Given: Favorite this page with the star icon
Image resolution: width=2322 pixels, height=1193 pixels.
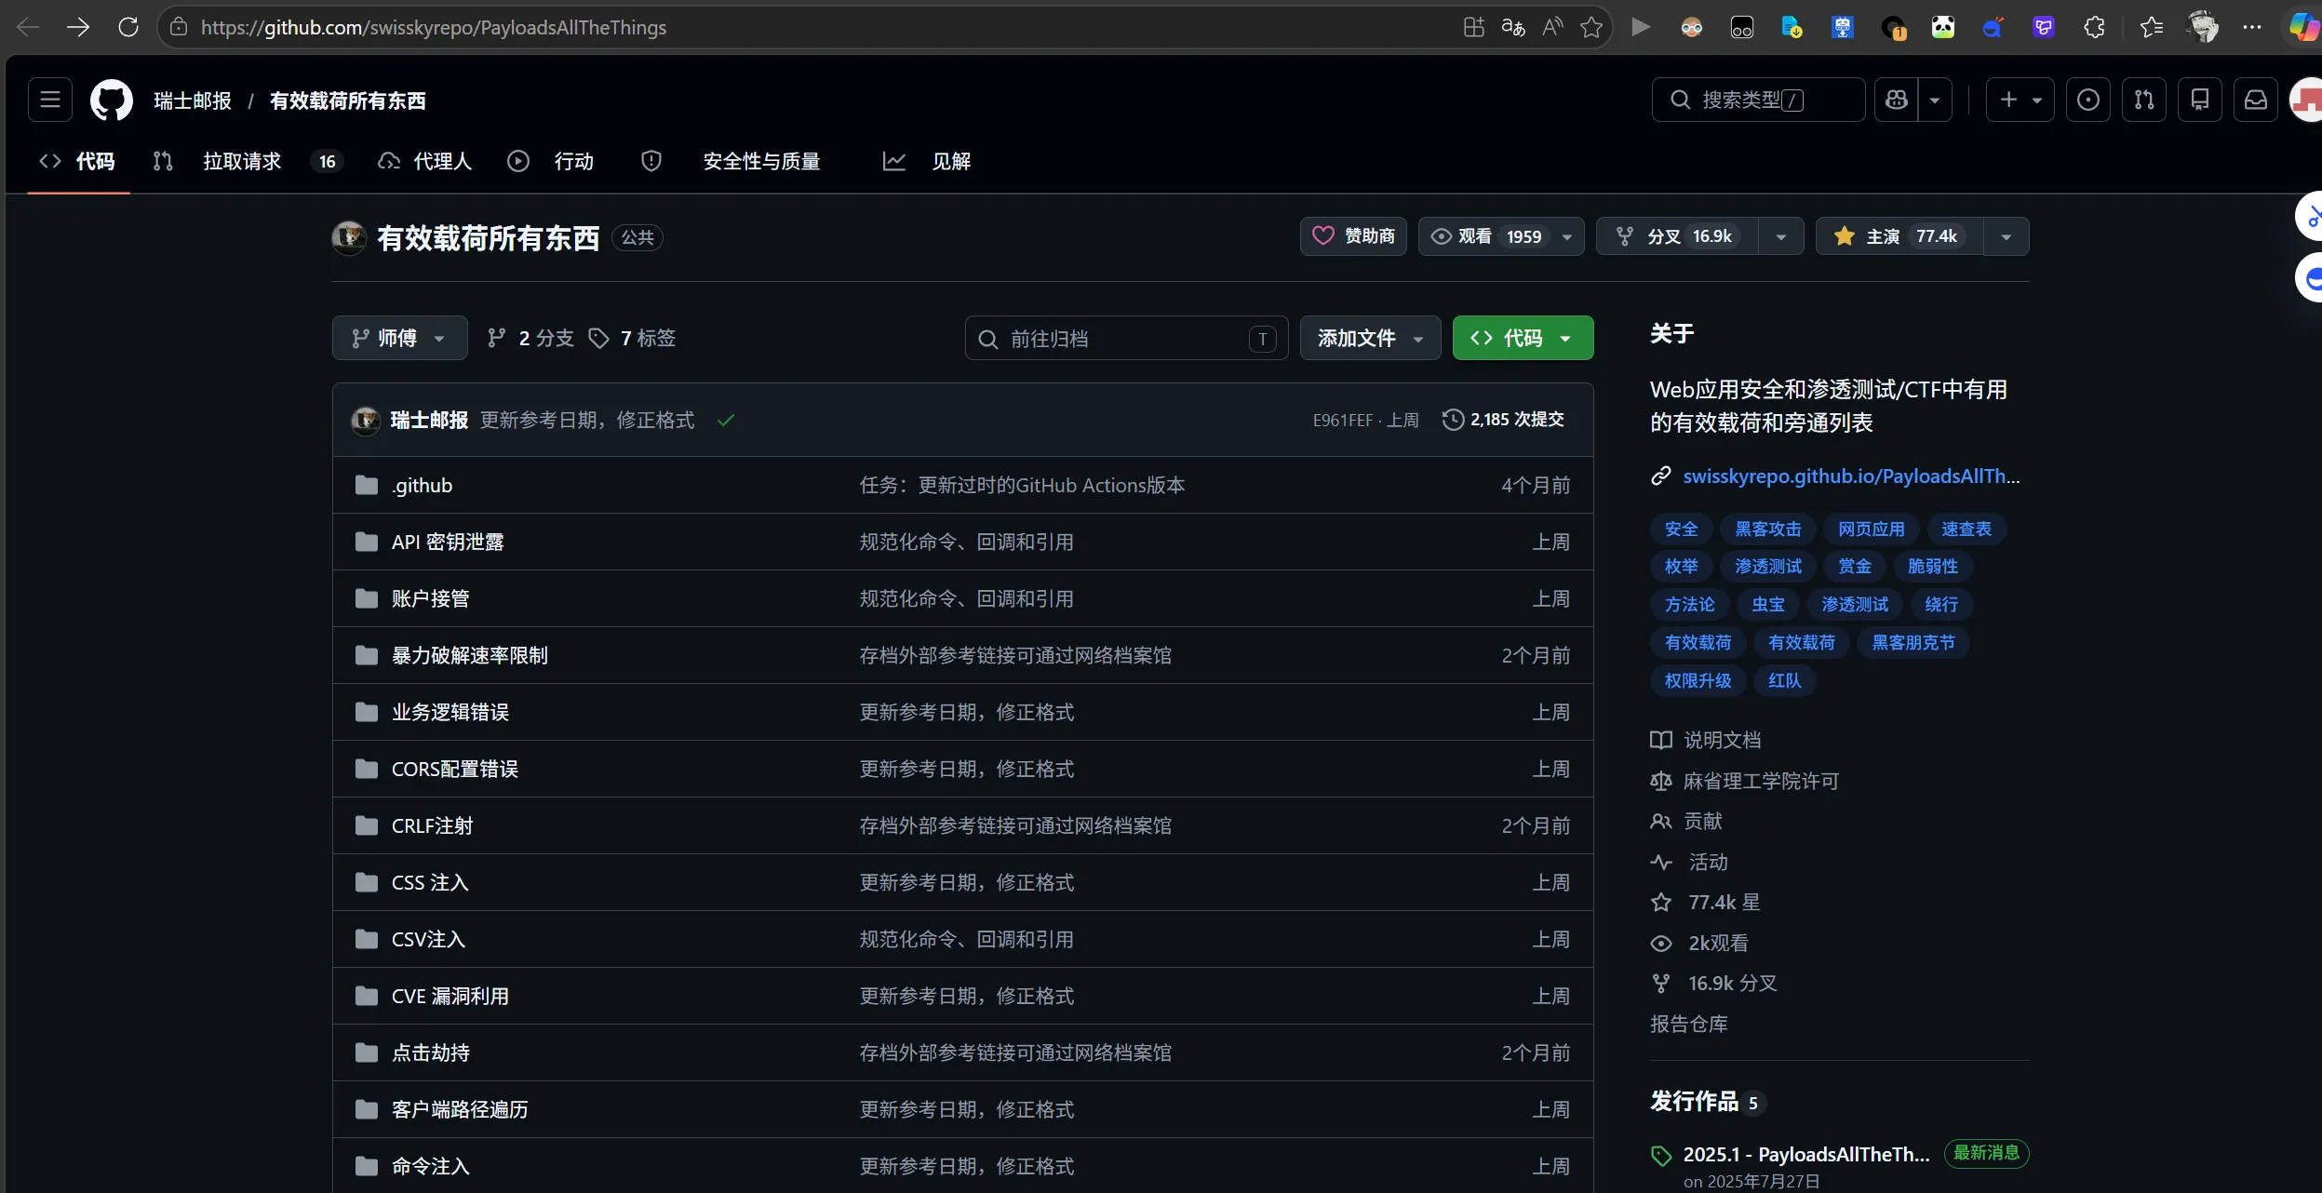Looking at the screenshot, I should point(1591,27).
